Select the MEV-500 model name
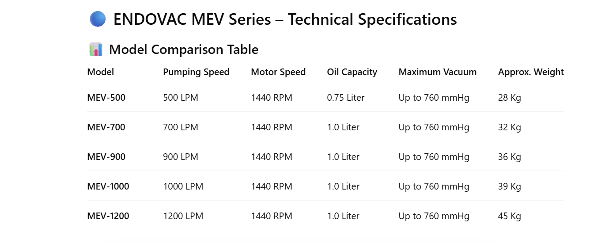The image size is (590, 243). coord(106,98)
